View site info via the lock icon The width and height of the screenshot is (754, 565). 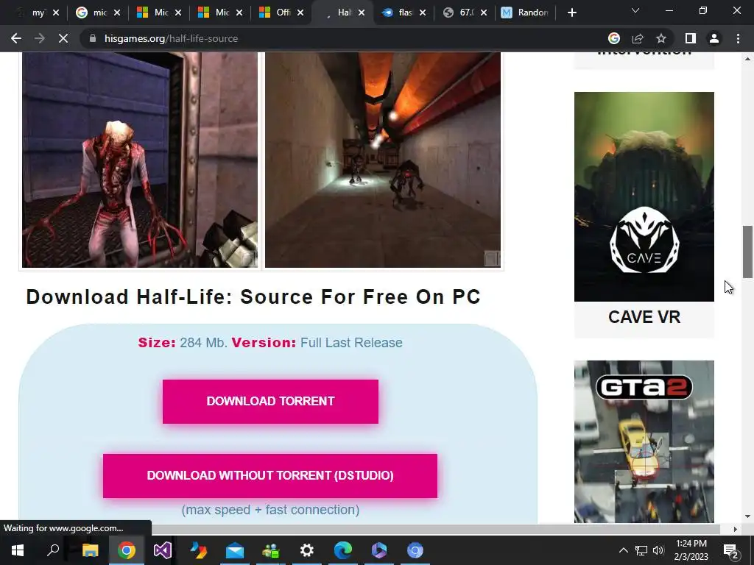tap(93, 38)
